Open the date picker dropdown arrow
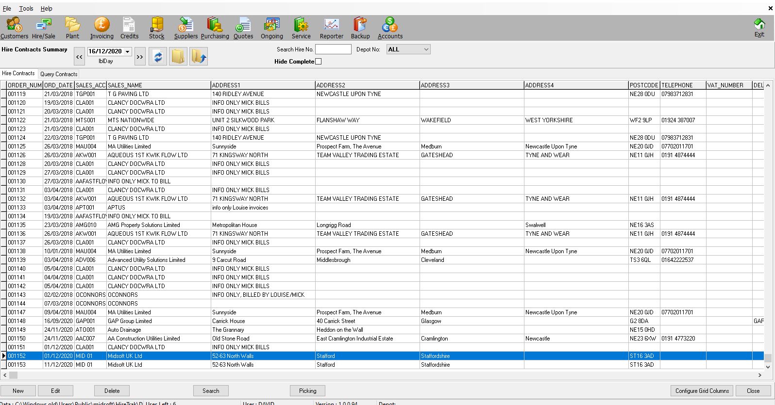775x405 pixels. click(128, 51)
